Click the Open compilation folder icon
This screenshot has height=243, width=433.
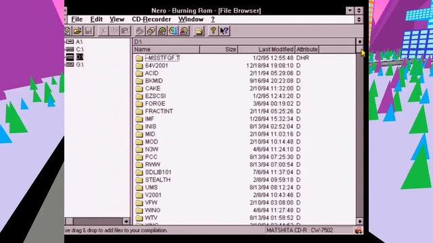78,31
